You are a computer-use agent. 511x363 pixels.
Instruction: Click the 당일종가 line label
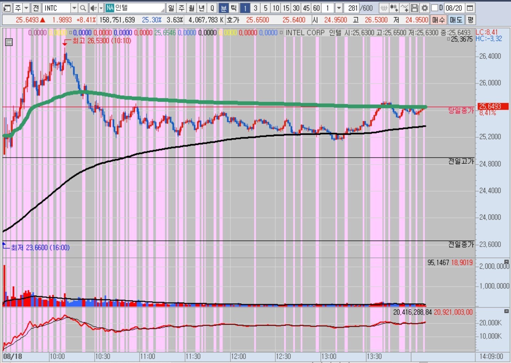click(x=461, y=111)
